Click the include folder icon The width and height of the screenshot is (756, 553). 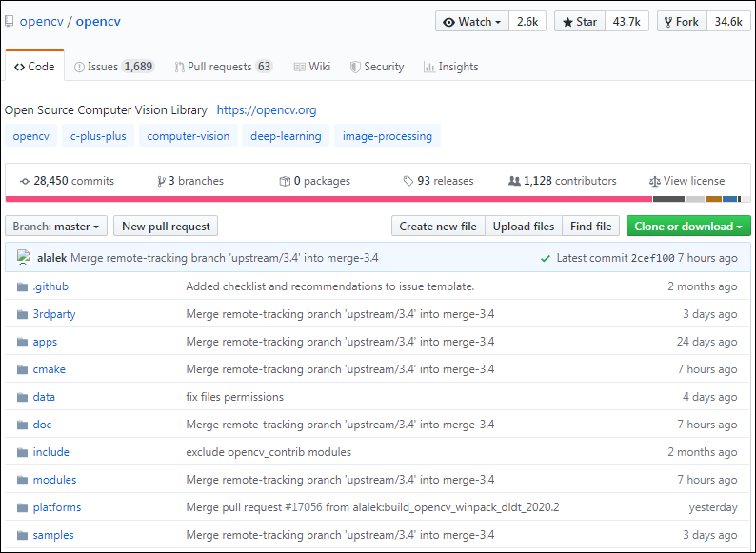tap(22, 452)
